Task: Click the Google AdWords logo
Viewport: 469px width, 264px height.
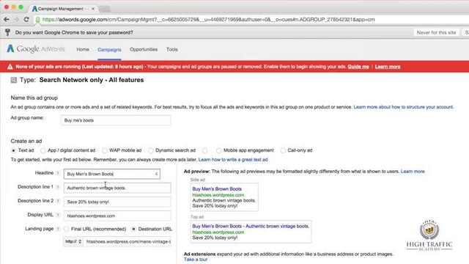Action: (x=36, y=49)
